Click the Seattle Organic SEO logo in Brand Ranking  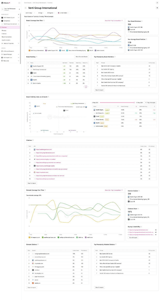pyautogui.click(x=31, y=66)
